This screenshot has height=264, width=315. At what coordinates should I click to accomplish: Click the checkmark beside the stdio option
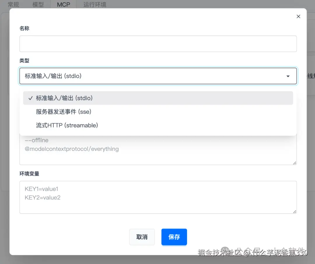(x=30, y=98)
